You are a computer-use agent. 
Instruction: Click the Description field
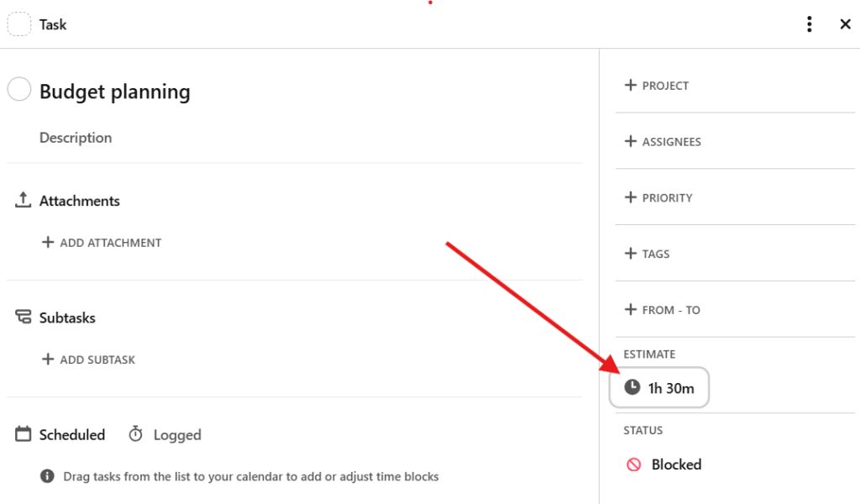[76, 138]
